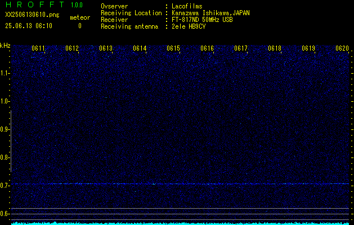Viewport: 354px width, 225px height.
Task: Click Kanazawa Ishikawa,JAPAN location text
Action: coord(210,13)
